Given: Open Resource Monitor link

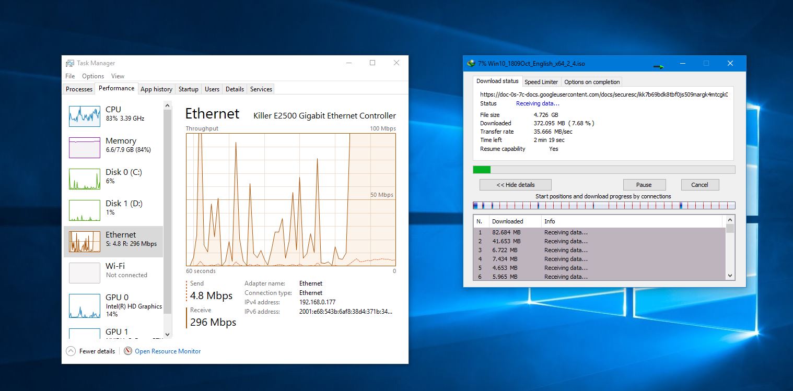Looking at the screenshot, I should click(x=168, y=351).
